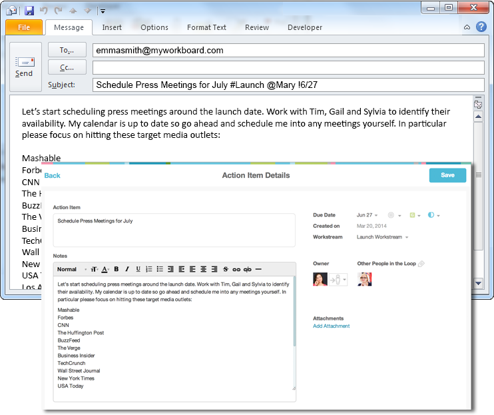Toggle italic formatting in notes editor

point(127,269)
